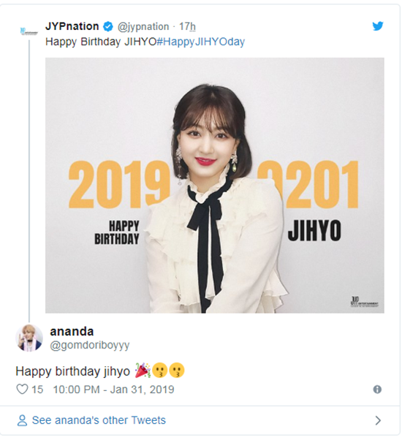Click the ananda display name
Image resolution: width=402 pixels, height=437 pixels.
(72, 331)
